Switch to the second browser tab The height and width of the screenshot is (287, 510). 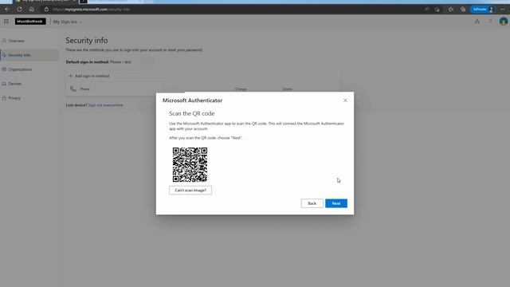point(111,2)
